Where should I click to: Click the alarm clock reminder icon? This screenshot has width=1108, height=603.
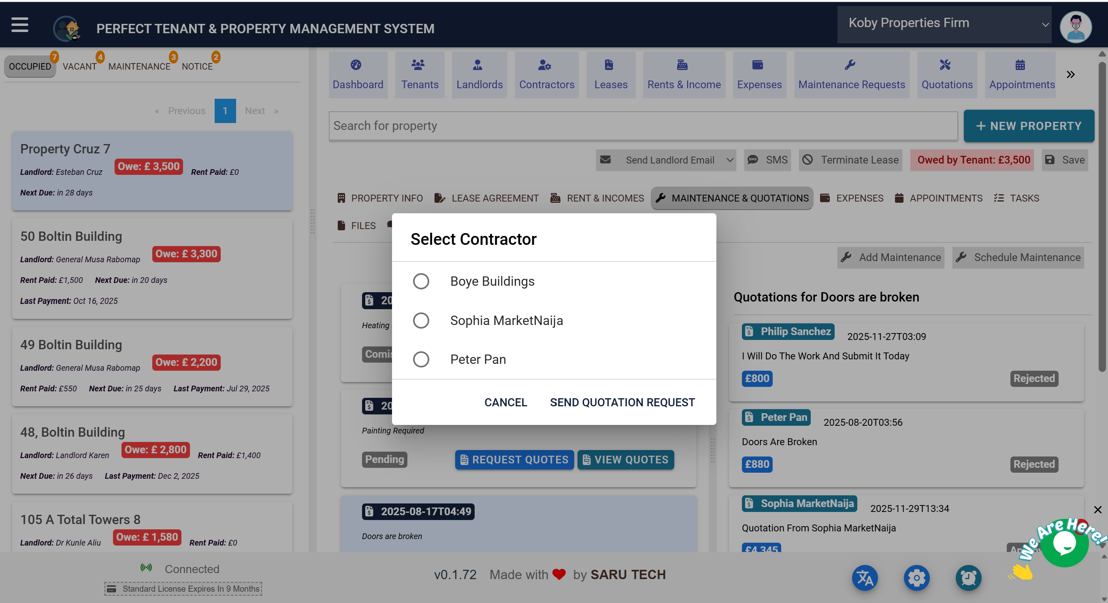(x=968, y=578)
